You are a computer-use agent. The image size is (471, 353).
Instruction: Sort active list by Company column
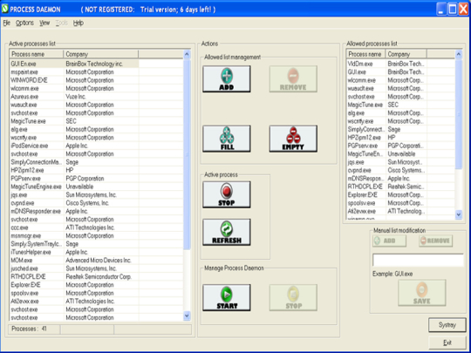tap(101, 54)
